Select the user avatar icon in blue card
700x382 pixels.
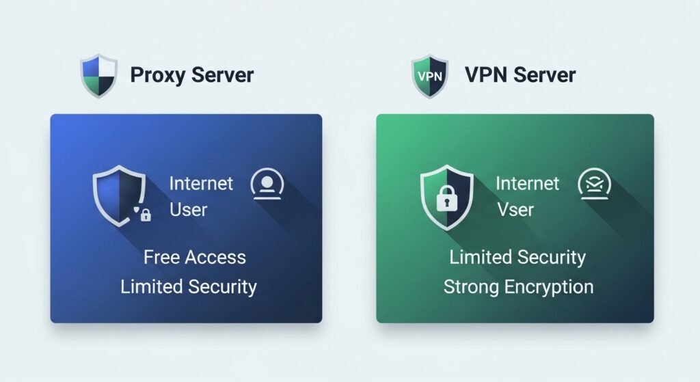click(267, 185)
